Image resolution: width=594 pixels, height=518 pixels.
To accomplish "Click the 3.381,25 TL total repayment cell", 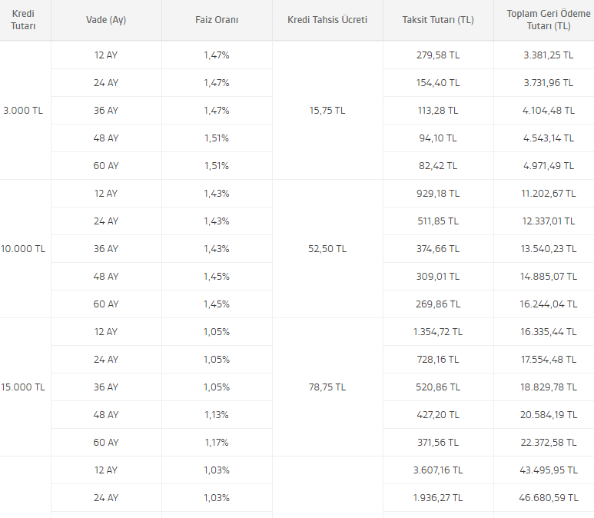I will [549, 55].
